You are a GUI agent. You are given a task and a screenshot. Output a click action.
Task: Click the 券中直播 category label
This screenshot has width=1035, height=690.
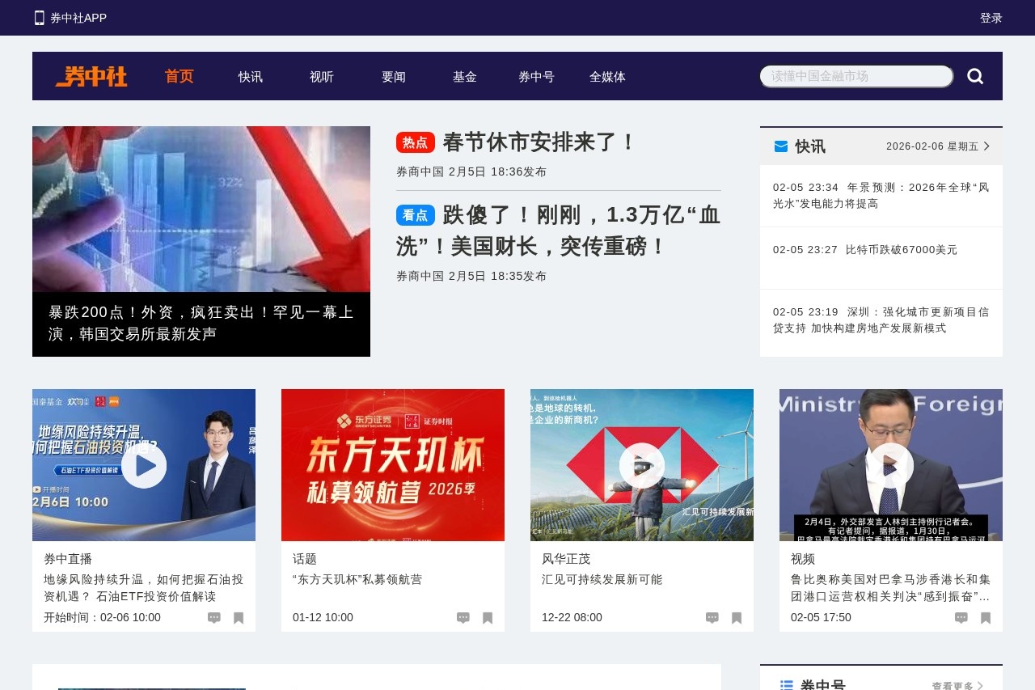(68, 559)
